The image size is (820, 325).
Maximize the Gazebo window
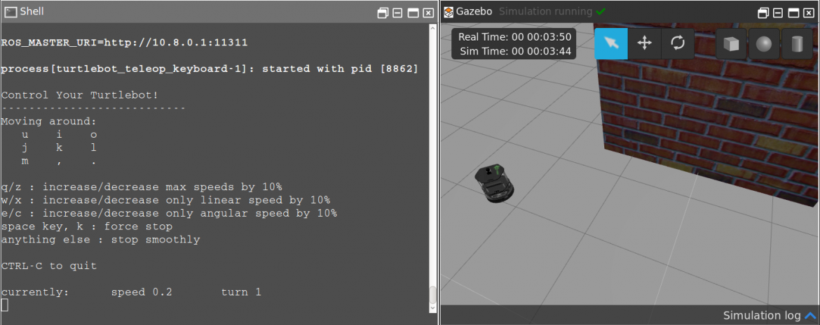click(x=794, y=13)
